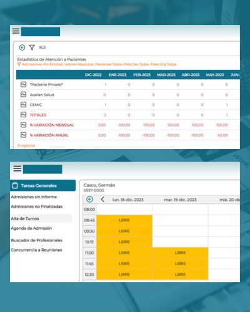Click the back arrow icon beside filter
This screenshot has height=312, width=250.
(x=22, y=47)
